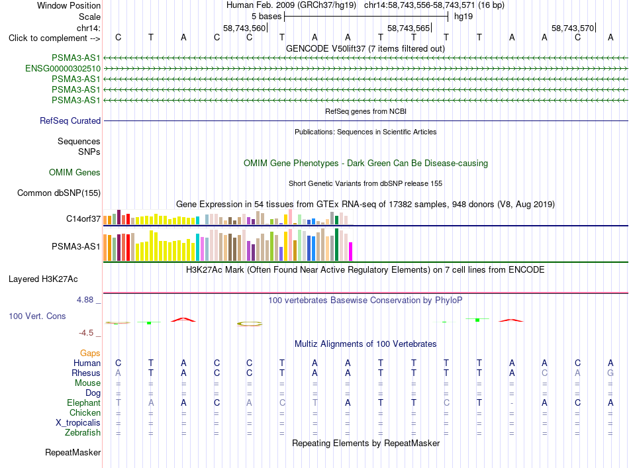Click the ENSG00000302510 transcript arrow line
629x468 pixels.
click(x=365, y=69)
